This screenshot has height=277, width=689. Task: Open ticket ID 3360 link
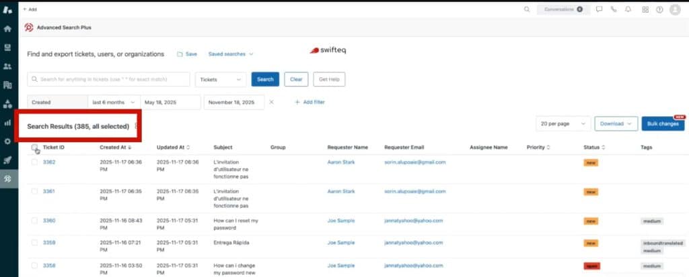click(x=48, y=221)
